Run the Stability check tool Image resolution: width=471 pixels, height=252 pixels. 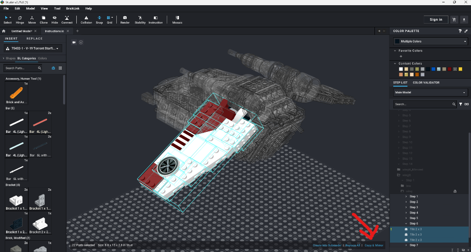140,19
